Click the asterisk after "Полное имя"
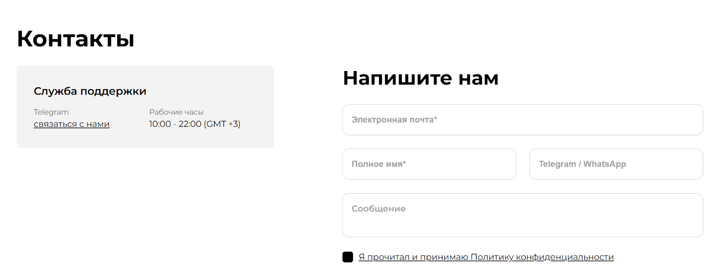Viewport: 724px width, 266px height. click(405, 163)
